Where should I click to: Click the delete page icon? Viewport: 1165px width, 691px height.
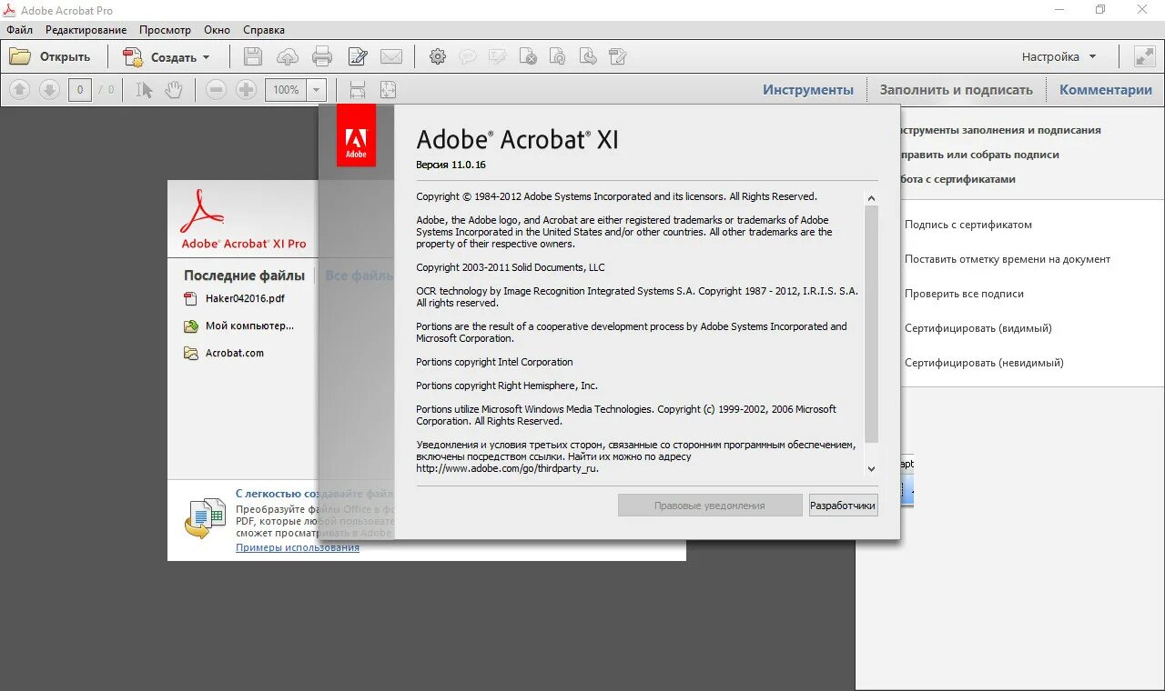(x=528, y=56)
